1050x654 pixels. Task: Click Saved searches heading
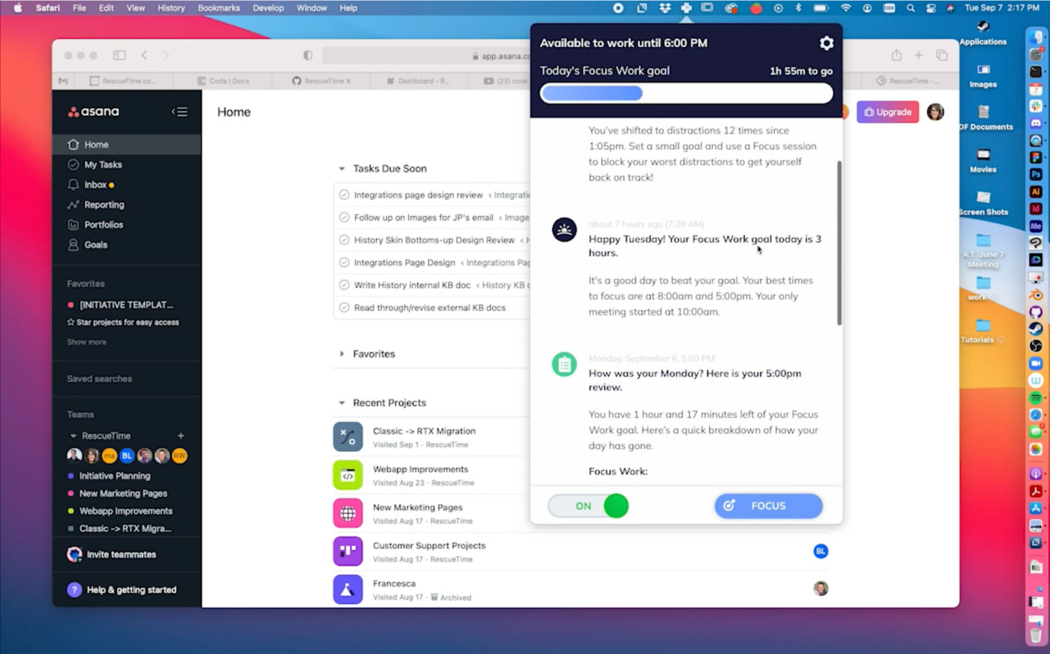coord(99,379)
